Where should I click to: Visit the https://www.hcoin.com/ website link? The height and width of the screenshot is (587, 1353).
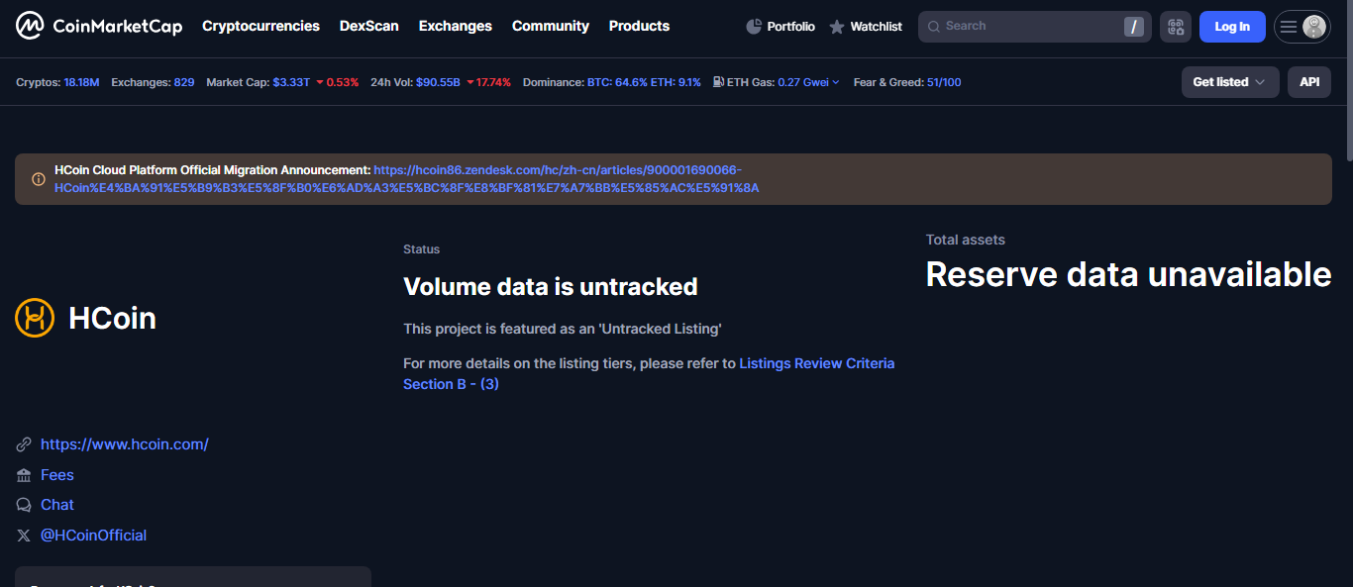[125, 444]
